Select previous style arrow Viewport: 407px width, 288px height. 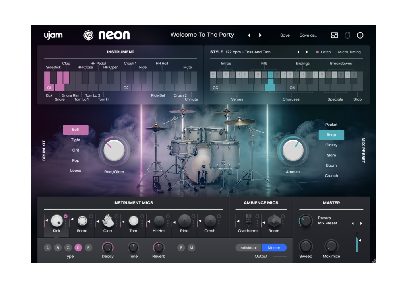298,52
